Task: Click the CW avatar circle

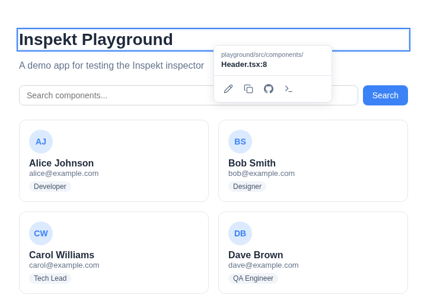Action: pos(41,233)
